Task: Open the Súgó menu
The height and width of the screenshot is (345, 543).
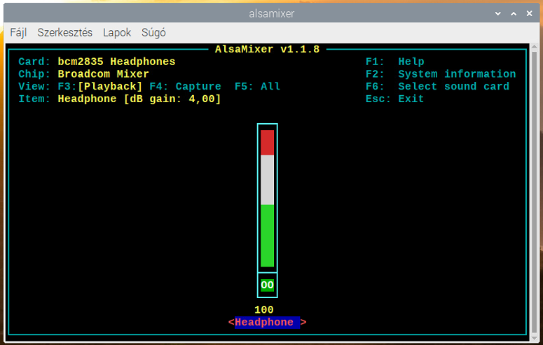Action: tap(153, 32)
